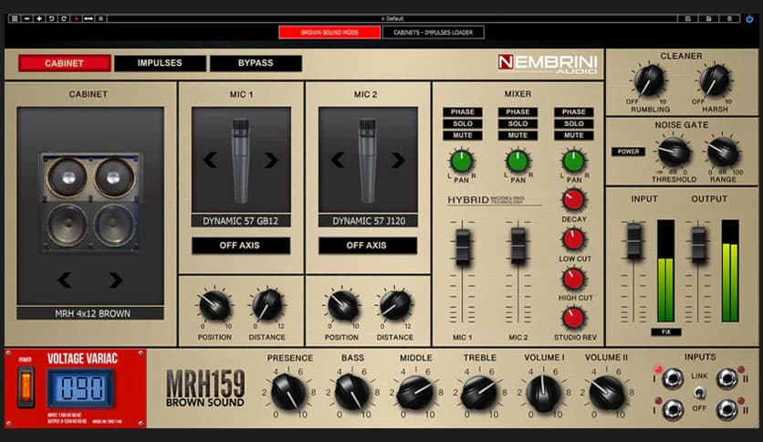The height and width of the screenshot is (442, 763).
Task: Open the DYNAMIC 57 GB12 mic selector
Action: pos(241,221)
